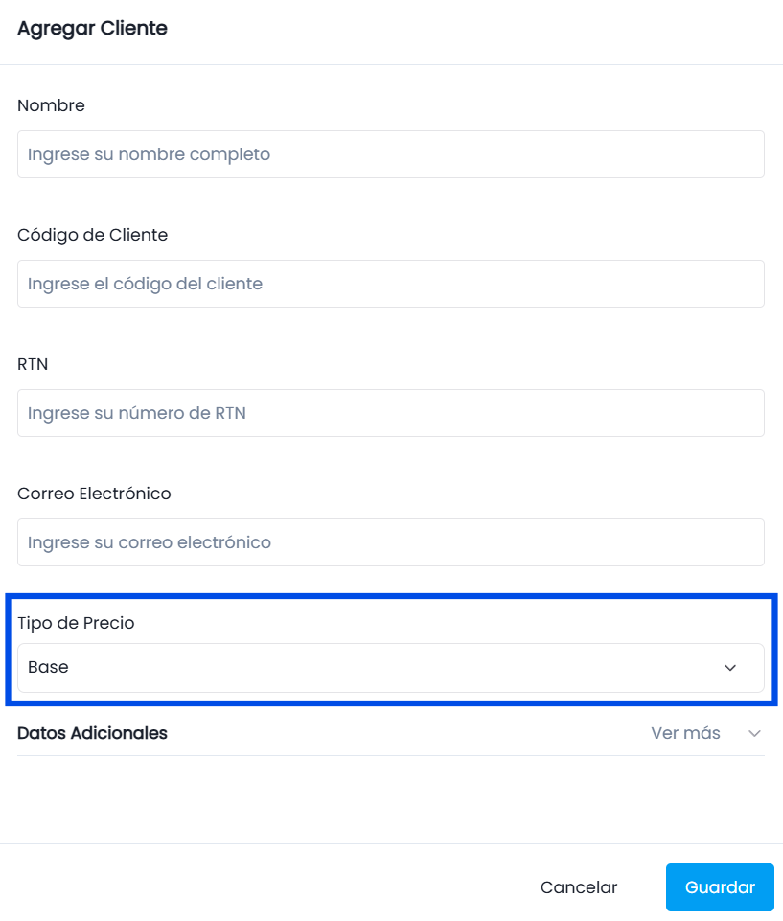Select the RTN number input box
The height and width of the screenshot is (921, 783).
(x=391, y=413)
